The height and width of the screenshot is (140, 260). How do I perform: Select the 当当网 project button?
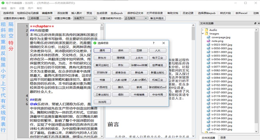[x=102, y=102]
